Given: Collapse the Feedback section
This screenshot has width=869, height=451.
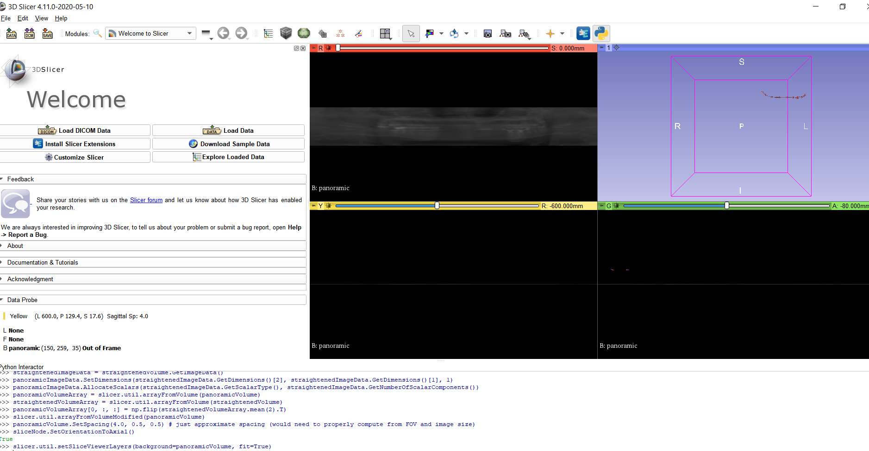Looking at the screenshot, I should click(153, 179).
